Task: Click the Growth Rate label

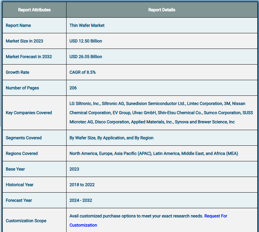Action: coord(18,72)
